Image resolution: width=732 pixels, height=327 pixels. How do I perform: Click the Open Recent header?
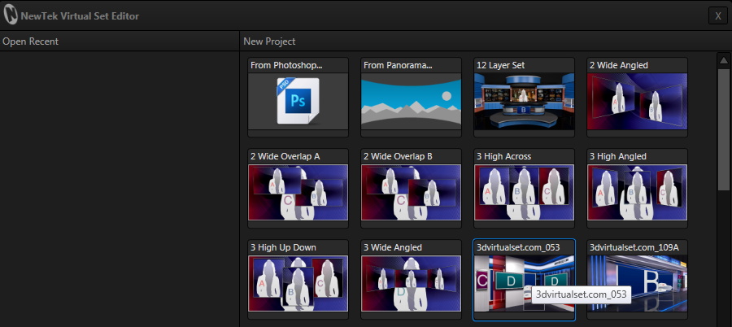point(31,41)
